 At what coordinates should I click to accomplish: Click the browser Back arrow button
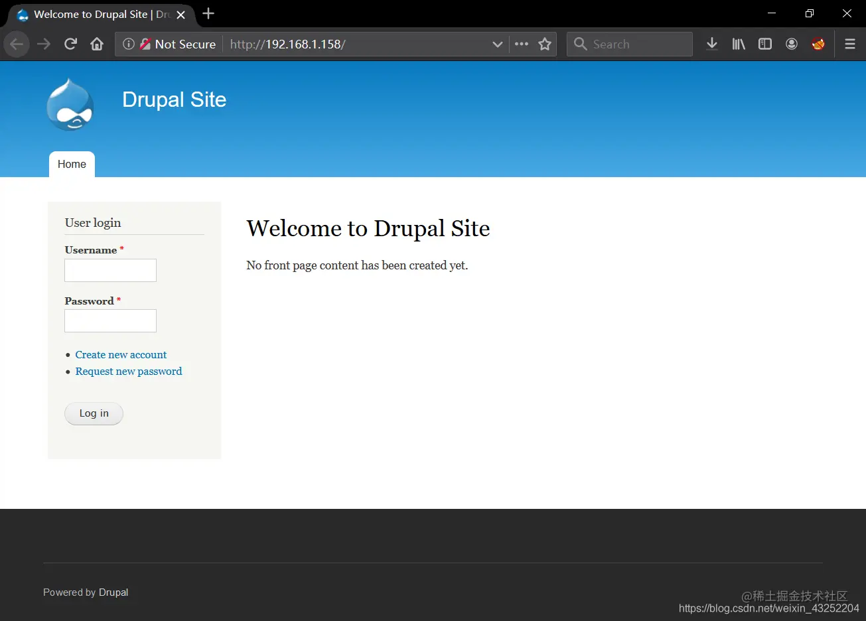click(17, 44)
